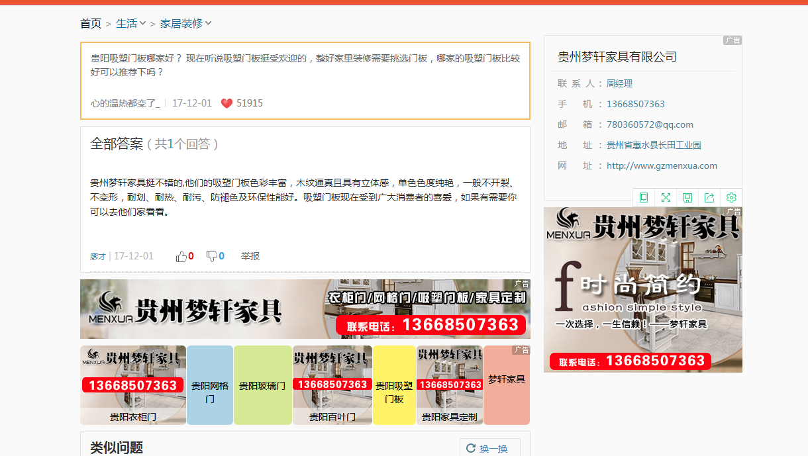Go to 首页 in the breadcrumb

(x=91, y=23)
